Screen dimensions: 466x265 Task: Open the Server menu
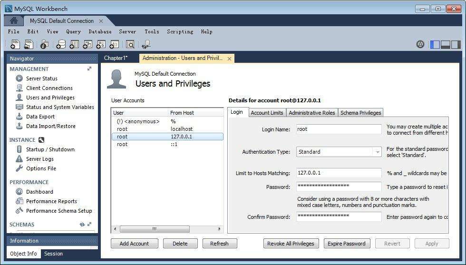click(127, 31)
